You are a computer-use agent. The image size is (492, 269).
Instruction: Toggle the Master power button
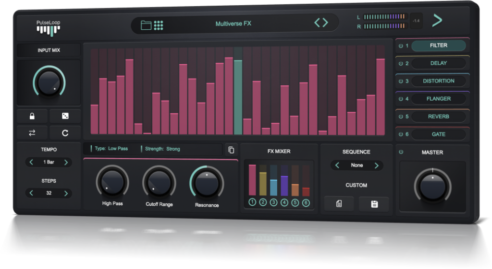pos(401,152)
